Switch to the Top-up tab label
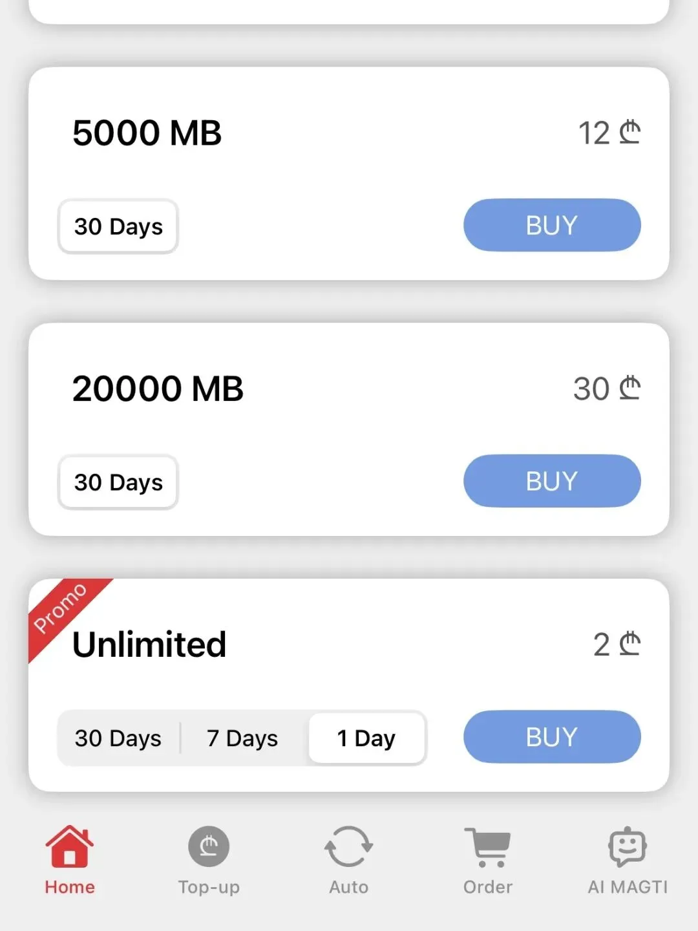 (209, 888)
